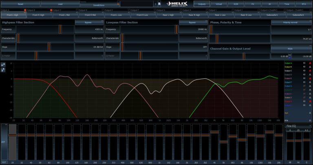Click the highpass frequency value 4303 Hz
Viewport: 313px width, 165px height.
coord(89,29)
